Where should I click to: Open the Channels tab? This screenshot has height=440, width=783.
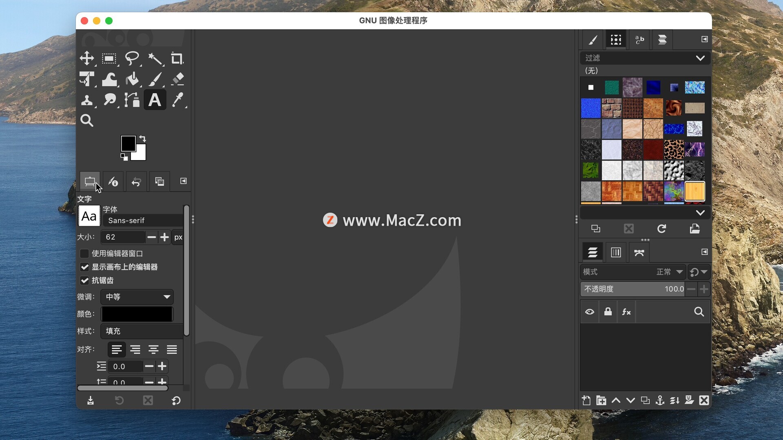[x=616, y=253]
